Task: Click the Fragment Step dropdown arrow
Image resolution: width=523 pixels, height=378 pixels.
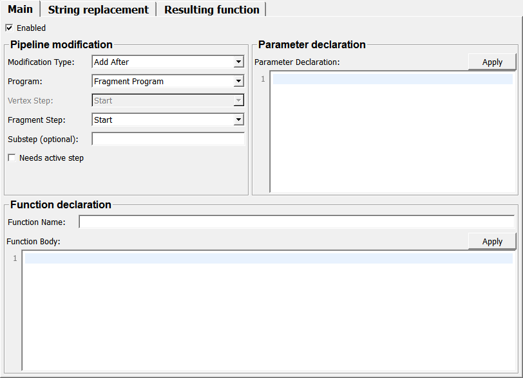Action: pyautogui.click(x=238, y=120)
